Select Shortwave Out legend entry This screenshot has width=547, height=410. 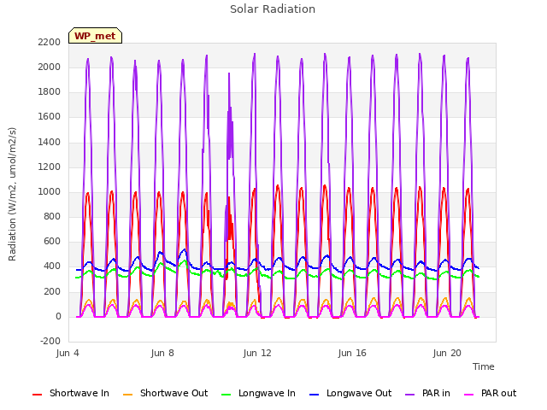[165, 393]
